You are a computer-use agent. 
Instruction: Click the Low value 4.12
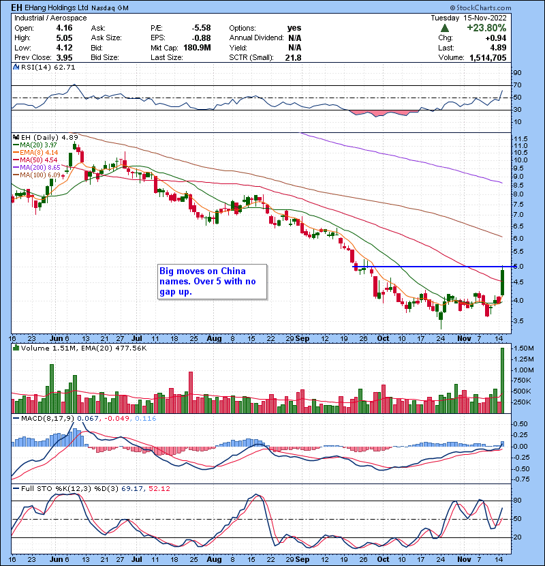click(x=64, y=48)
